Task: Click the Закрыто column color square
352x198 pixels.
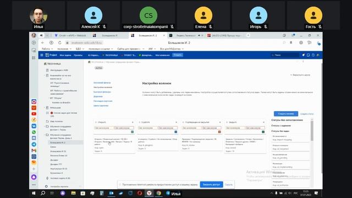Action: [x=263, y=132]
